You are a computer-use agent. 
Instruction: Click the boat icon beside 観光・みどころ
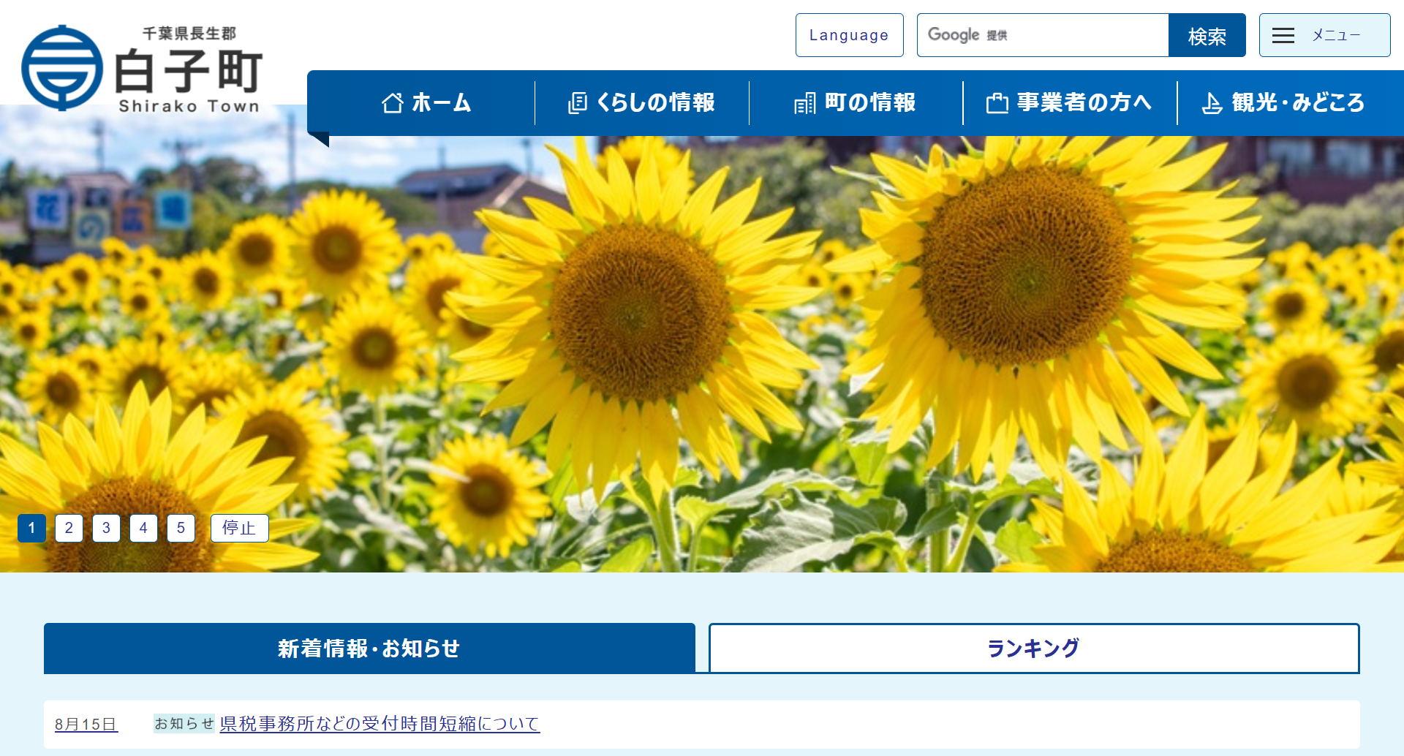[1212, 103]
